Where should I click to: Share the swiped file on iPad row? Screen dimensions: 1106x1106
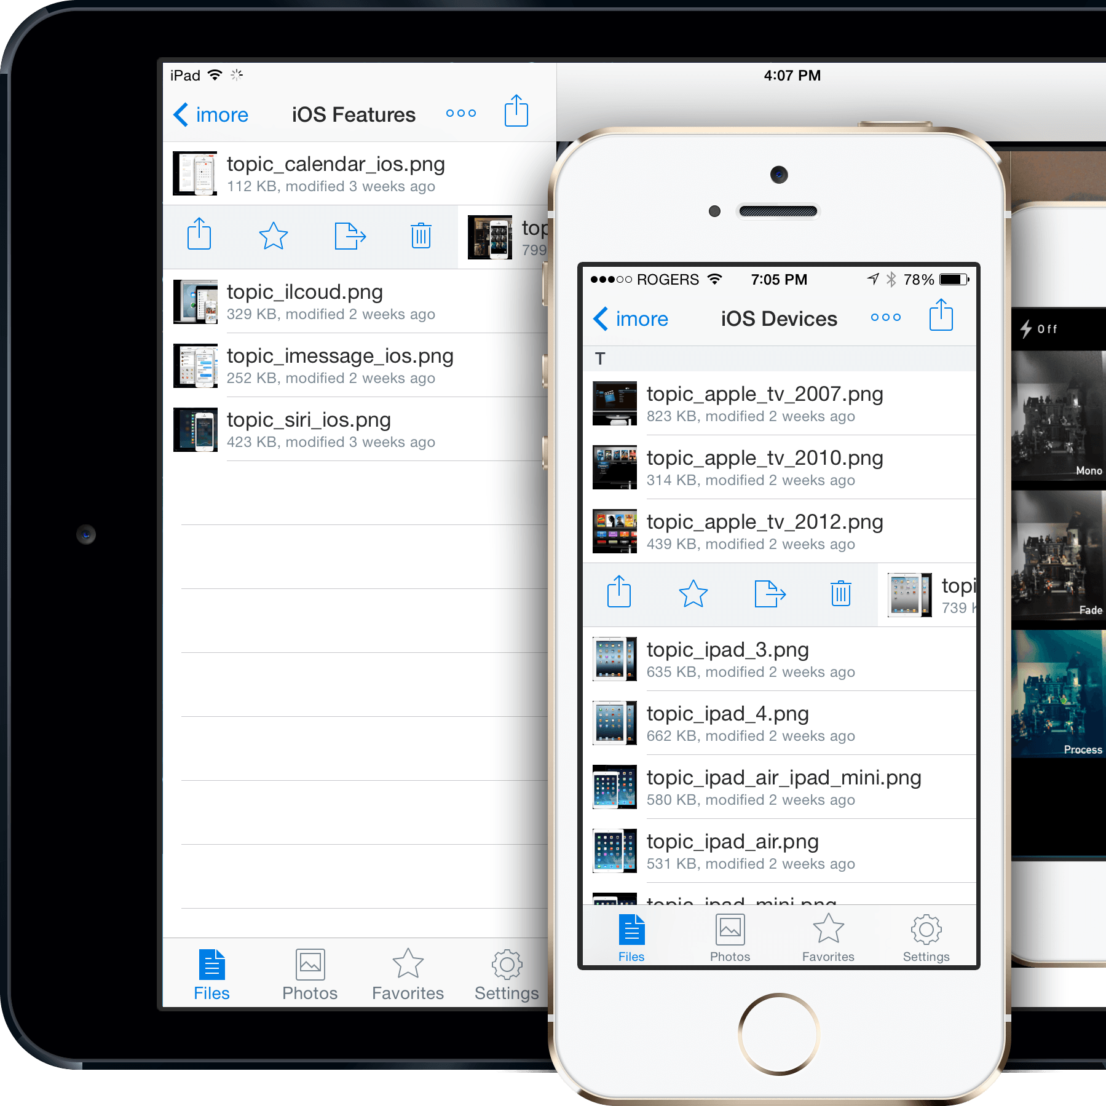(x=199, y=234)
